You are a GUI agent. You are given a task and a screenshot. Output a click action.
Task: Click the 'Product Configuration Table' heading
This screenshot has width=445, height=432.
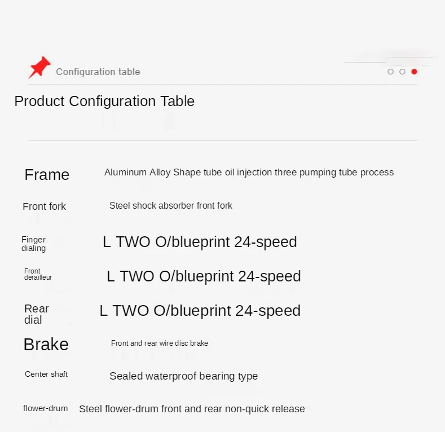coord(104,102)
